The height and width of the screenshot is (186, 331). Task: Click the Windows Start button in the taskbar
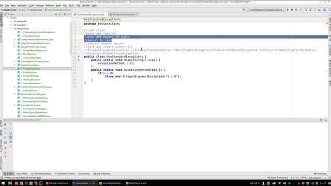[x=3, y=183]
